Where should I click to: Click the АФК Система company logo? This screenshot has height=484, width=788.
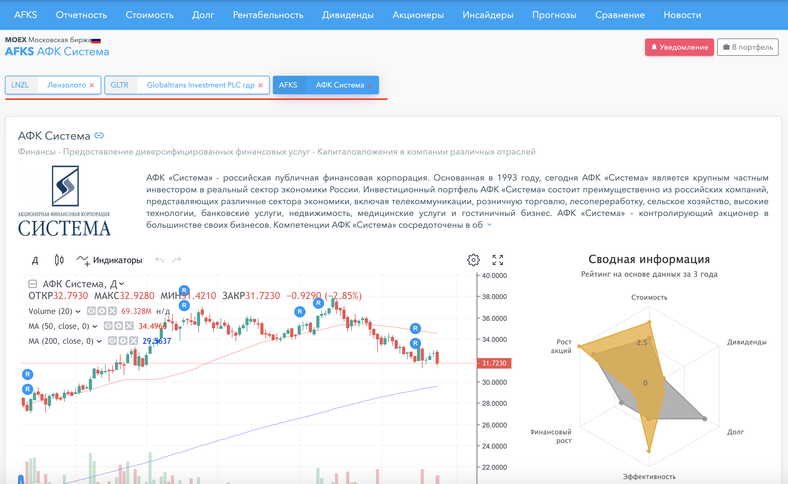coord(64,201)
